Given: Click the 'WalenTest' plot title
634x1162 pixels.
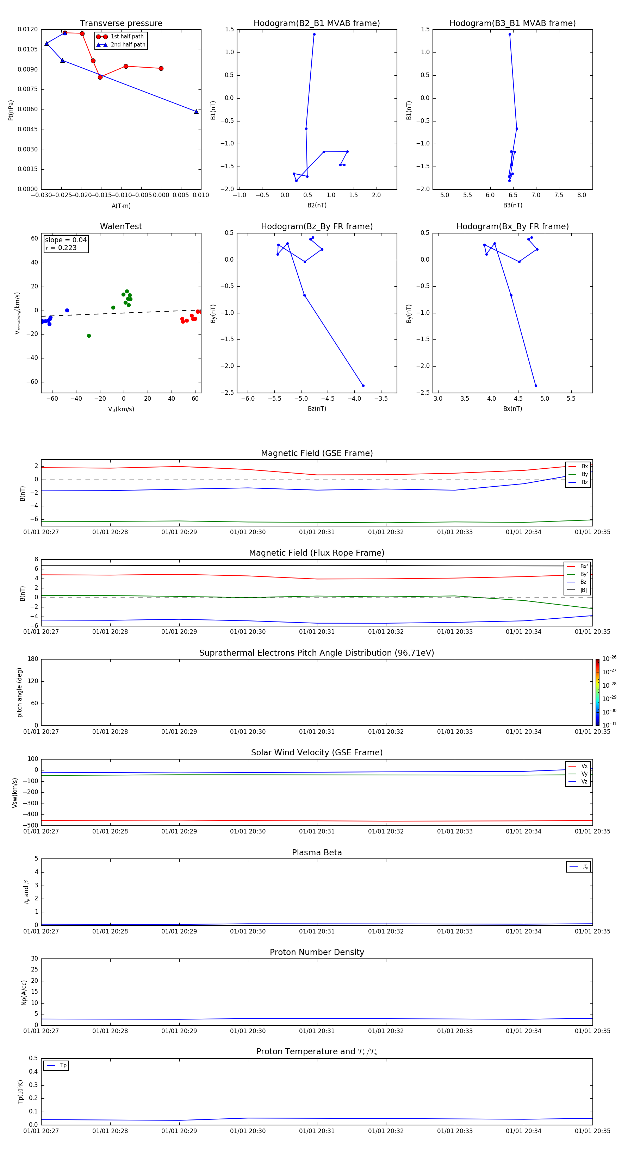Looking at the screenshot, I should click(121, 226).
